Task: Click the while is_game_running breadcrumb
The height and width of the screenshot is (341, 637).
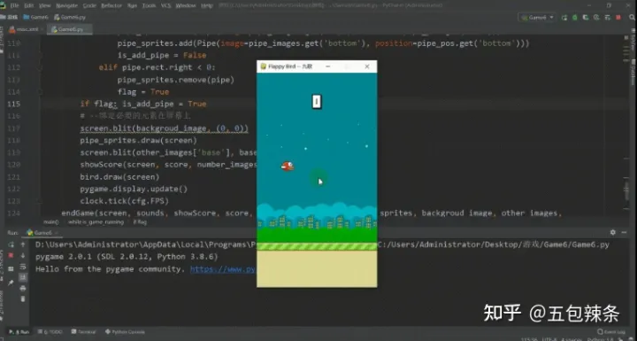Action: [96, 222]
